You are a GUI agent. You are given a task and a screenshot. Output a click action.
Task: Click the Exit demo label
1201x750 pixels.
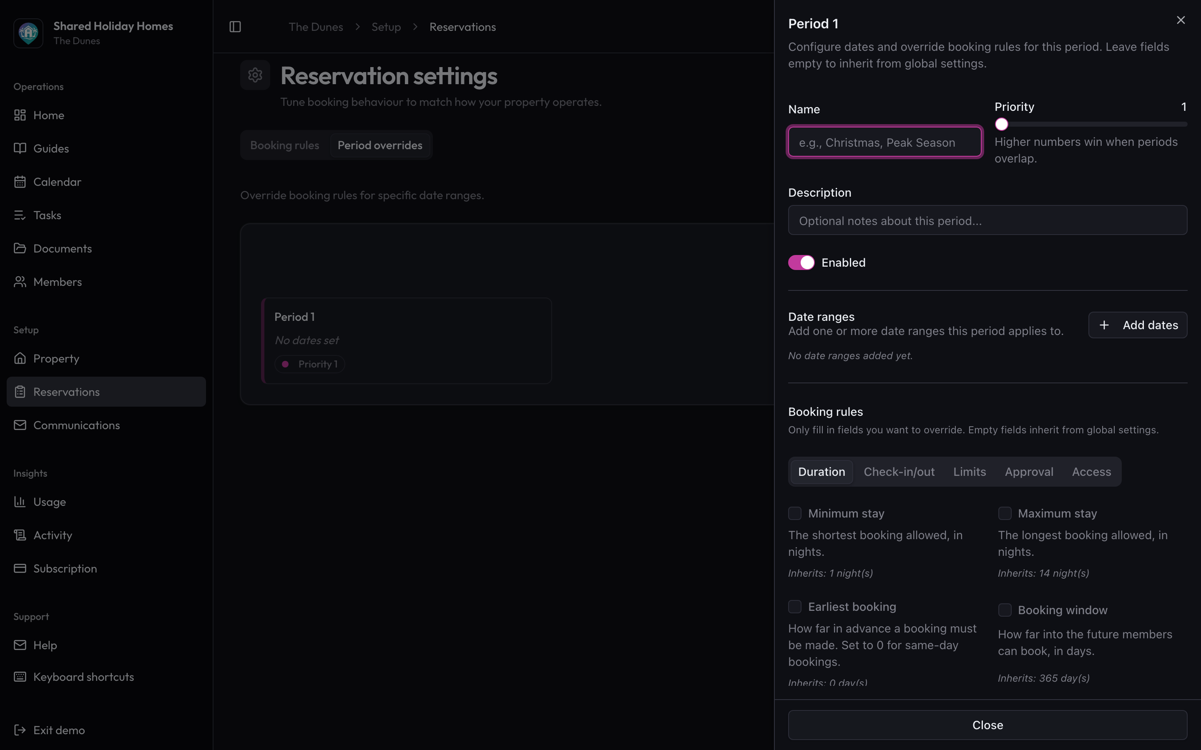(59, 730)
